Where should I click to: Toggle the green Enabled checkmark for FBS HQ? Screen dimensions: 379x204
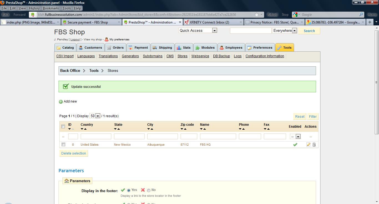295,145
